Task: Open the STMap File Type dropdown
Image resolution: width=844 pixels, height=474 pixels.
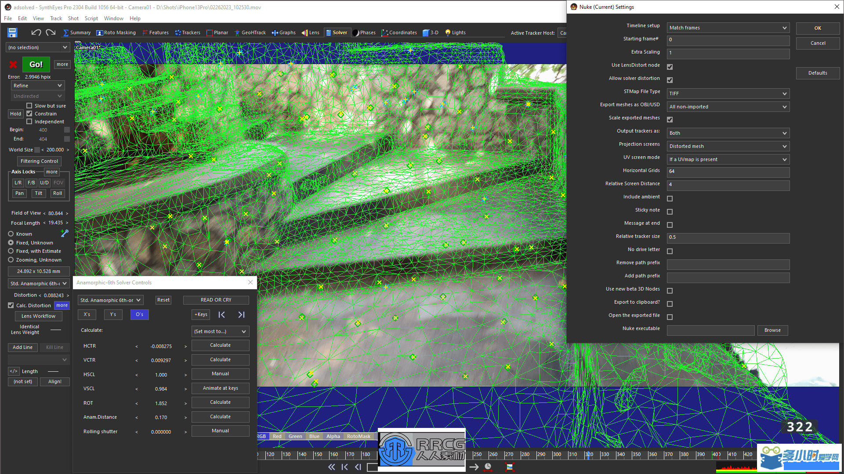Action: tap(728, 93)
